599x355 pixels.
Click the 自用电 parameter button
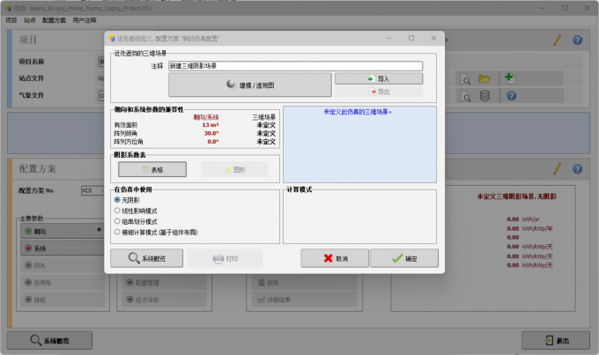63,283
